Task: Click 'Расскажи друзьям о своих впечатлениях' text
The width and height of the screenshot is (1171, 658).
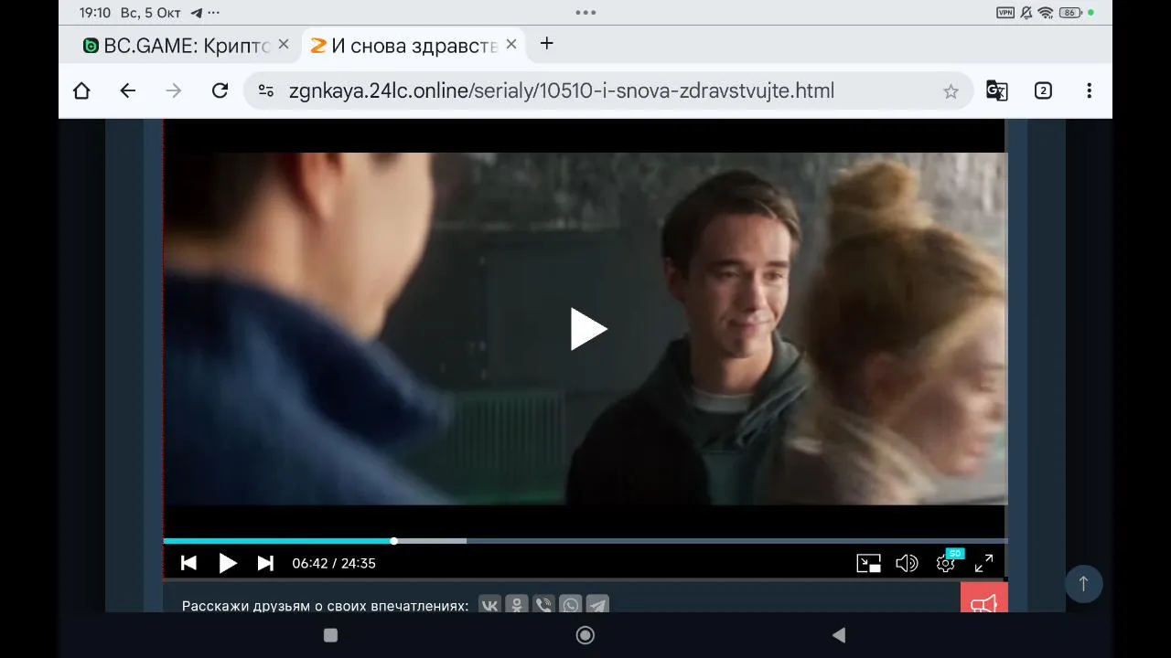Action: coord(325,606)
